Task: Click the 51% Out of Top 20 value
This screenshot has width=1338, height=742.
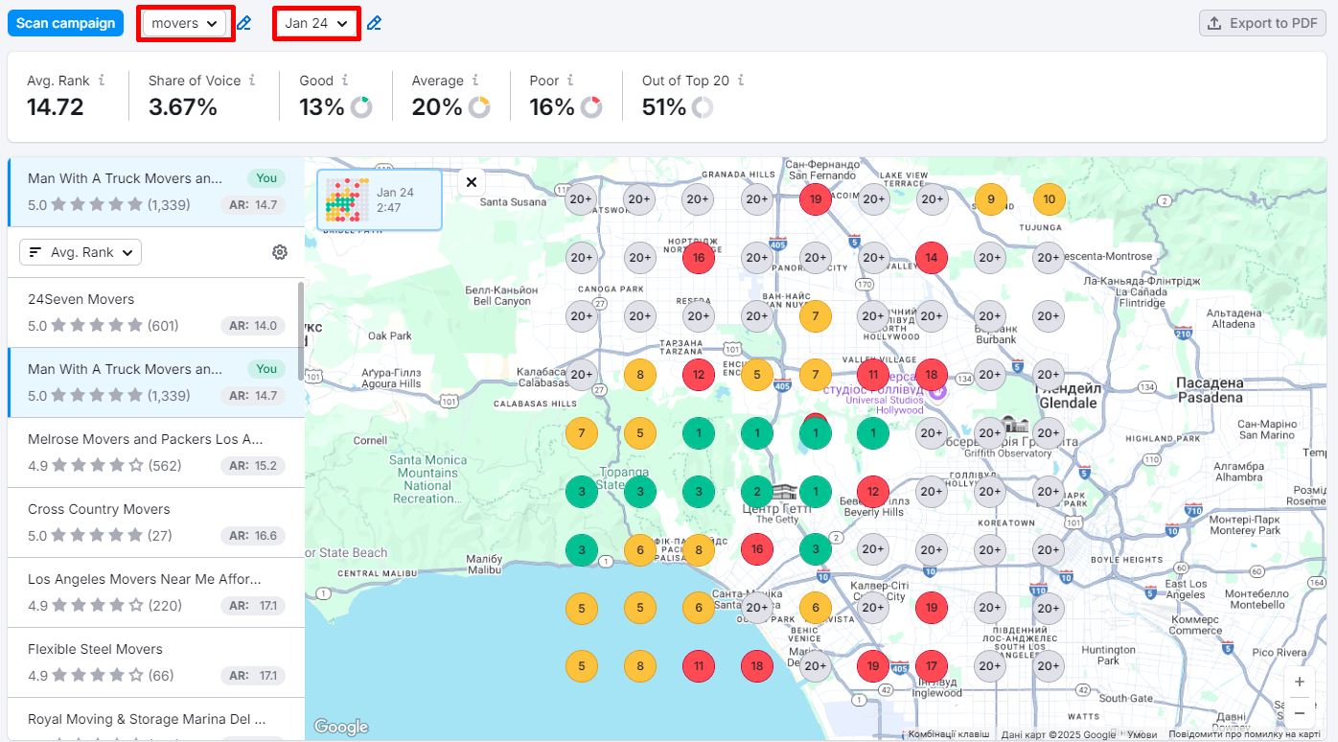Action: click(664, 107)
